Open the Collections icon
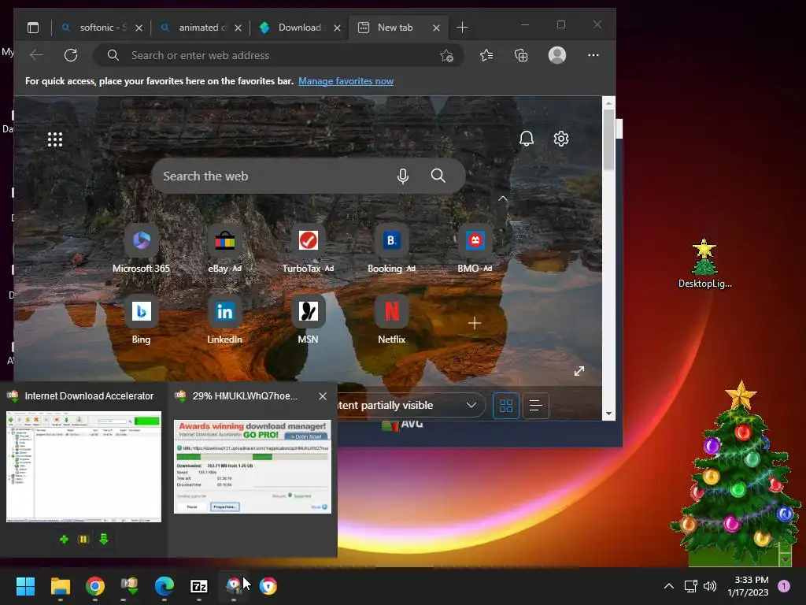The width and height of the screenshot is (806, 605). pyautogui.click(x=521, y=55)
